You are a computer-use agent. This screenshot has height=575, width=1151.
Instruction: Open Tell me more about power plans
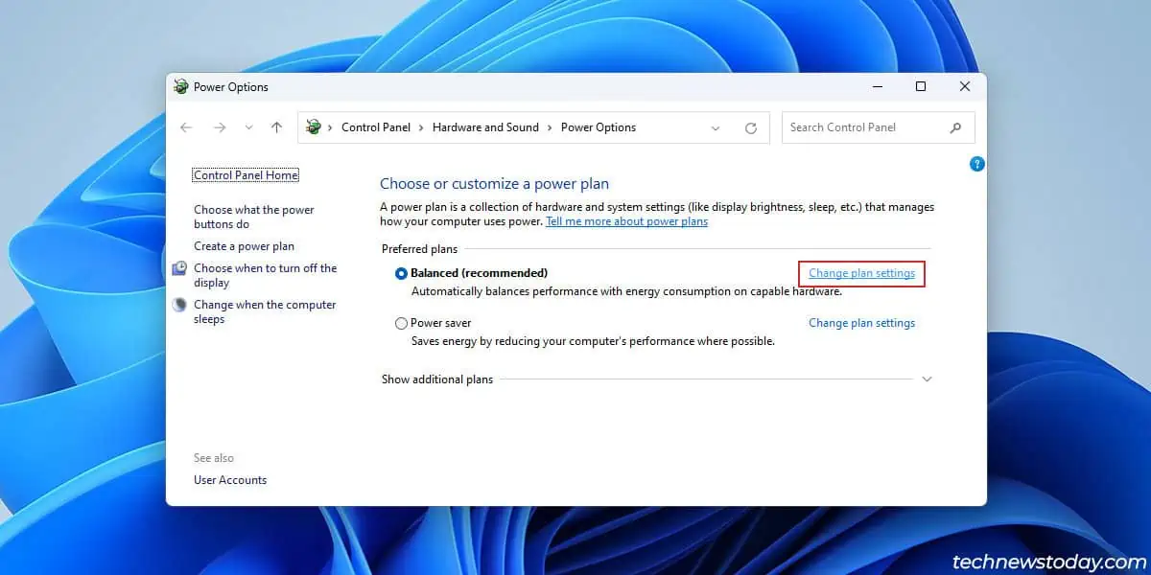coord(626,221)
